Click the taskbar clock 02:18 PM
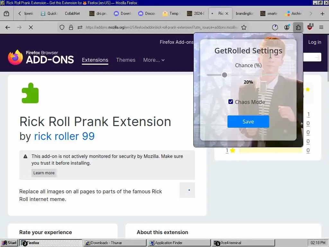329x247 pixels. point(318,243)
